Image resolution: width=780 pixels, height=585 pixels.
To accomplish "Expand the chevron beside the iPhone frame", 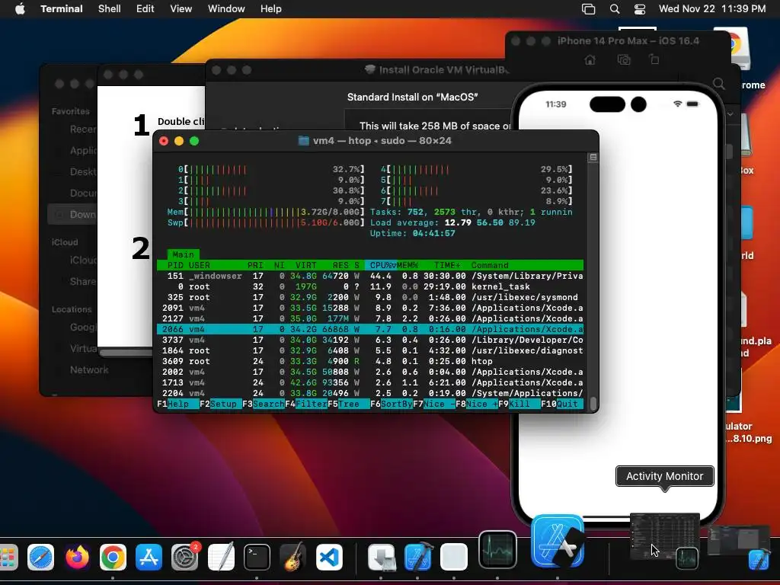I will [730, 114].
